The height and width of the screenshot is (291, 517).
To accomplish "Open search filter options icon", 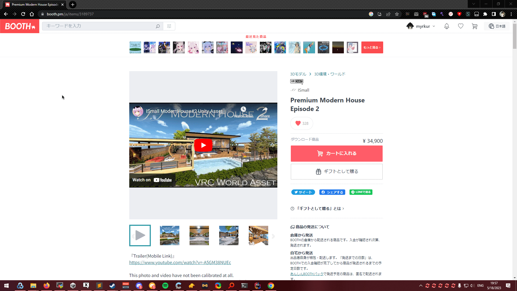I will click(x=169, y=26).
